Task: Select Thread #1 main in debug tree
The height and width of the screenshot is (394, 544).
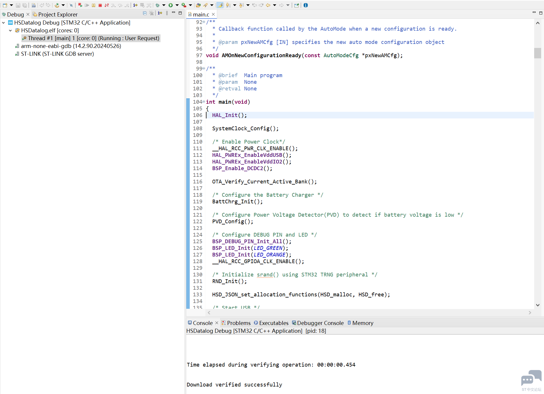Action: point(93,38)
